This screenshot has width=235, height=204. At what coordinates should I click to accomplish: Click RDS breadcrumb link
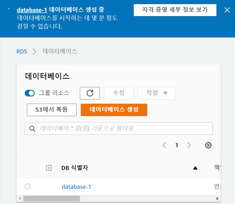22,51
